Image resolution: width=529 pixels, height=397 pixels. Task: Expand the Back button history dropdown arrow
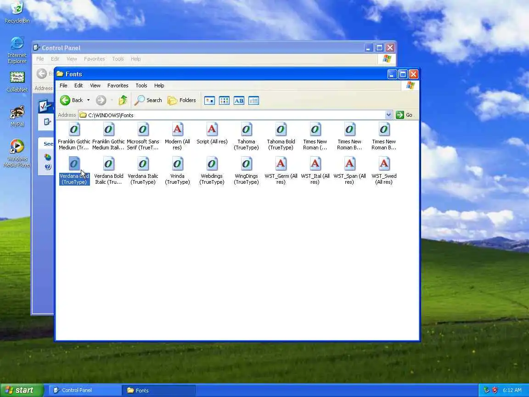click(x=88, y=100)
